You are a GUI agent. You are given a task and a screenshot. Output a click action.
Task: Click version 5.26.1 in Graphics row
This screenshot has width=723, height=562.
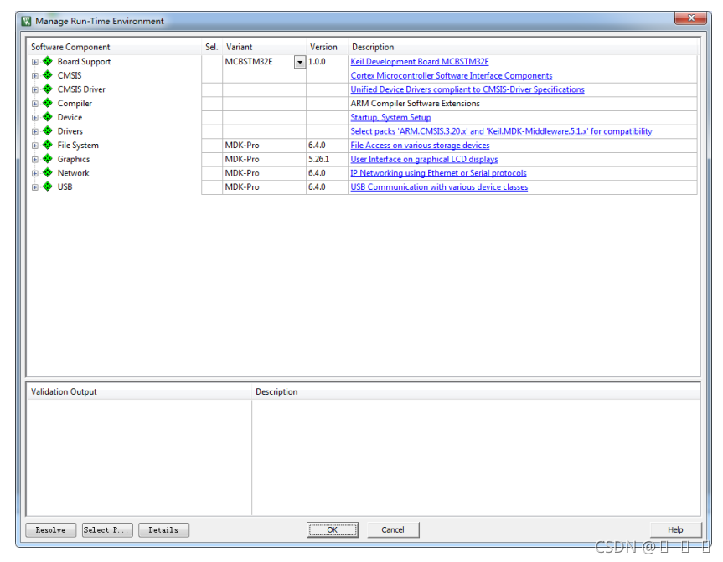pos(318,159)
